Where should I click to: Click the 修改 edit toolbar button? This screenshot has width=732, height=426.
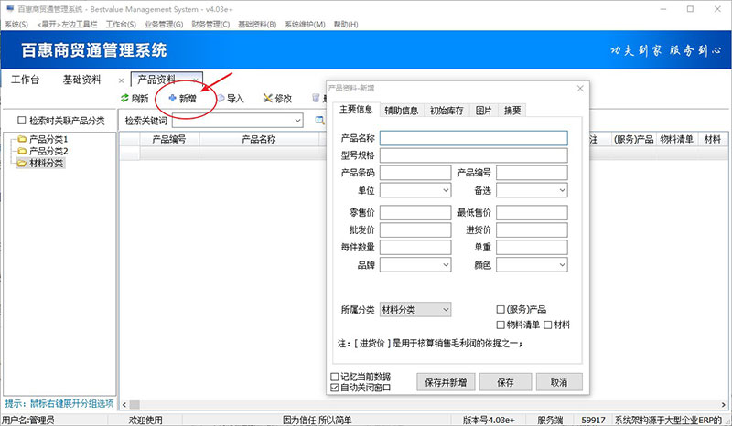277,98
